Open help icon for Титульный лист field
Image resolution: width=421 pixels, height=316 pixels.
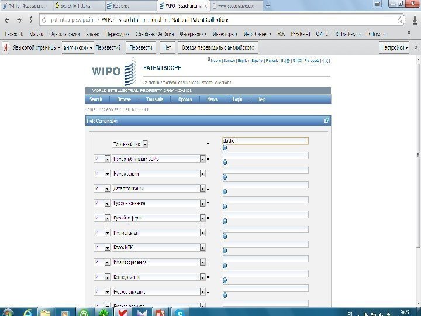point(225,147)
